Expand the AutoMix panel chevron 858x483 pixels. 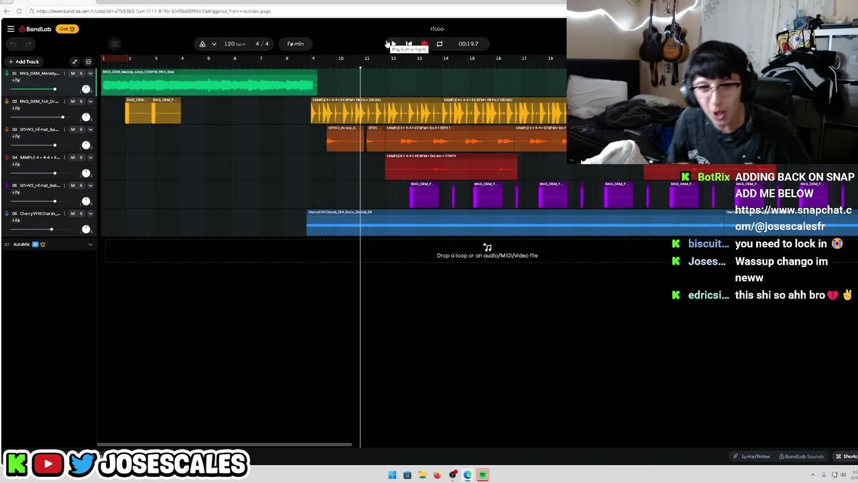click(90, 244)
